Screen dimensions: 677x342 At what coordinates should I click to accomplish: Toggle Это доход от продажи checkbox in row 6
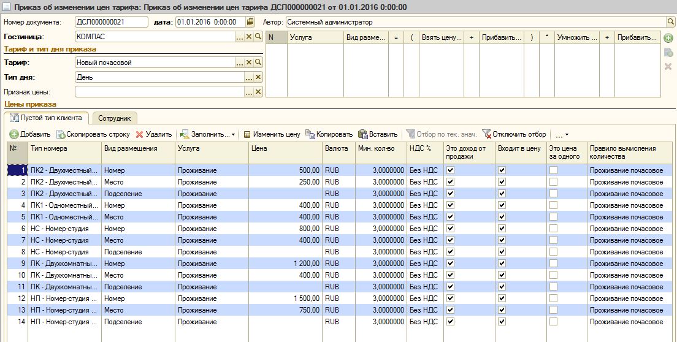450,228
